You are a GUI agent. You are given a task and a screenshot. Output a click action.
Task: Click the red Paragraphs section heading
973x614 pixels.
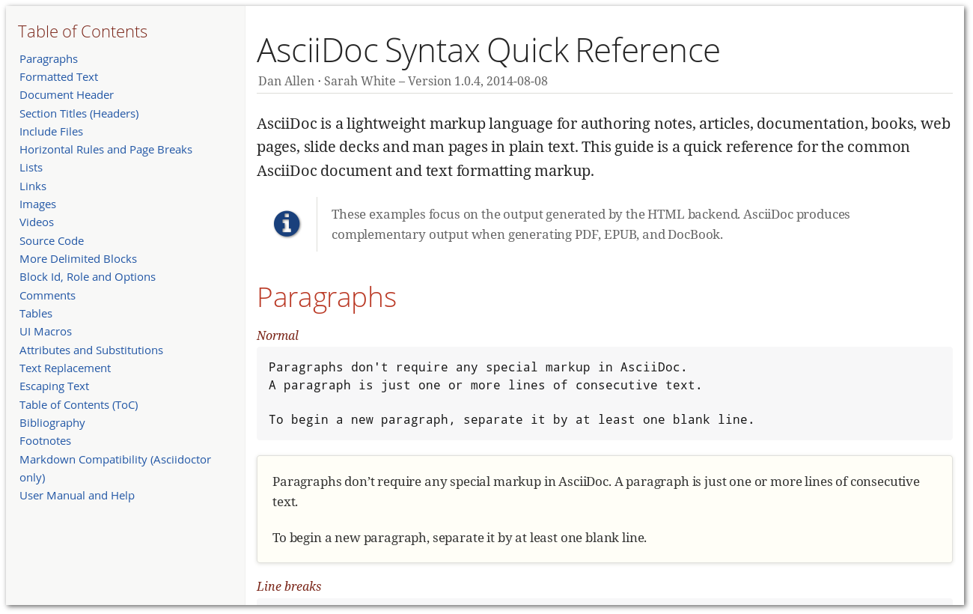tap(326, 297)
